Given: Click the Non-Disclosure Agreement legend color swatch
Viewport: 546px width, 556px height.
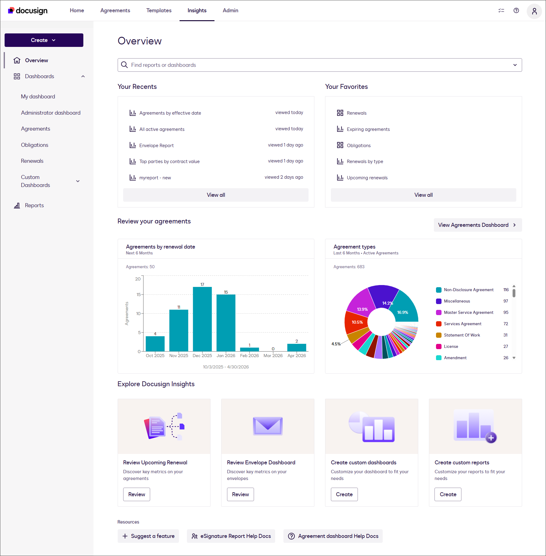Looking at the screenshot, I should point(439,290).
